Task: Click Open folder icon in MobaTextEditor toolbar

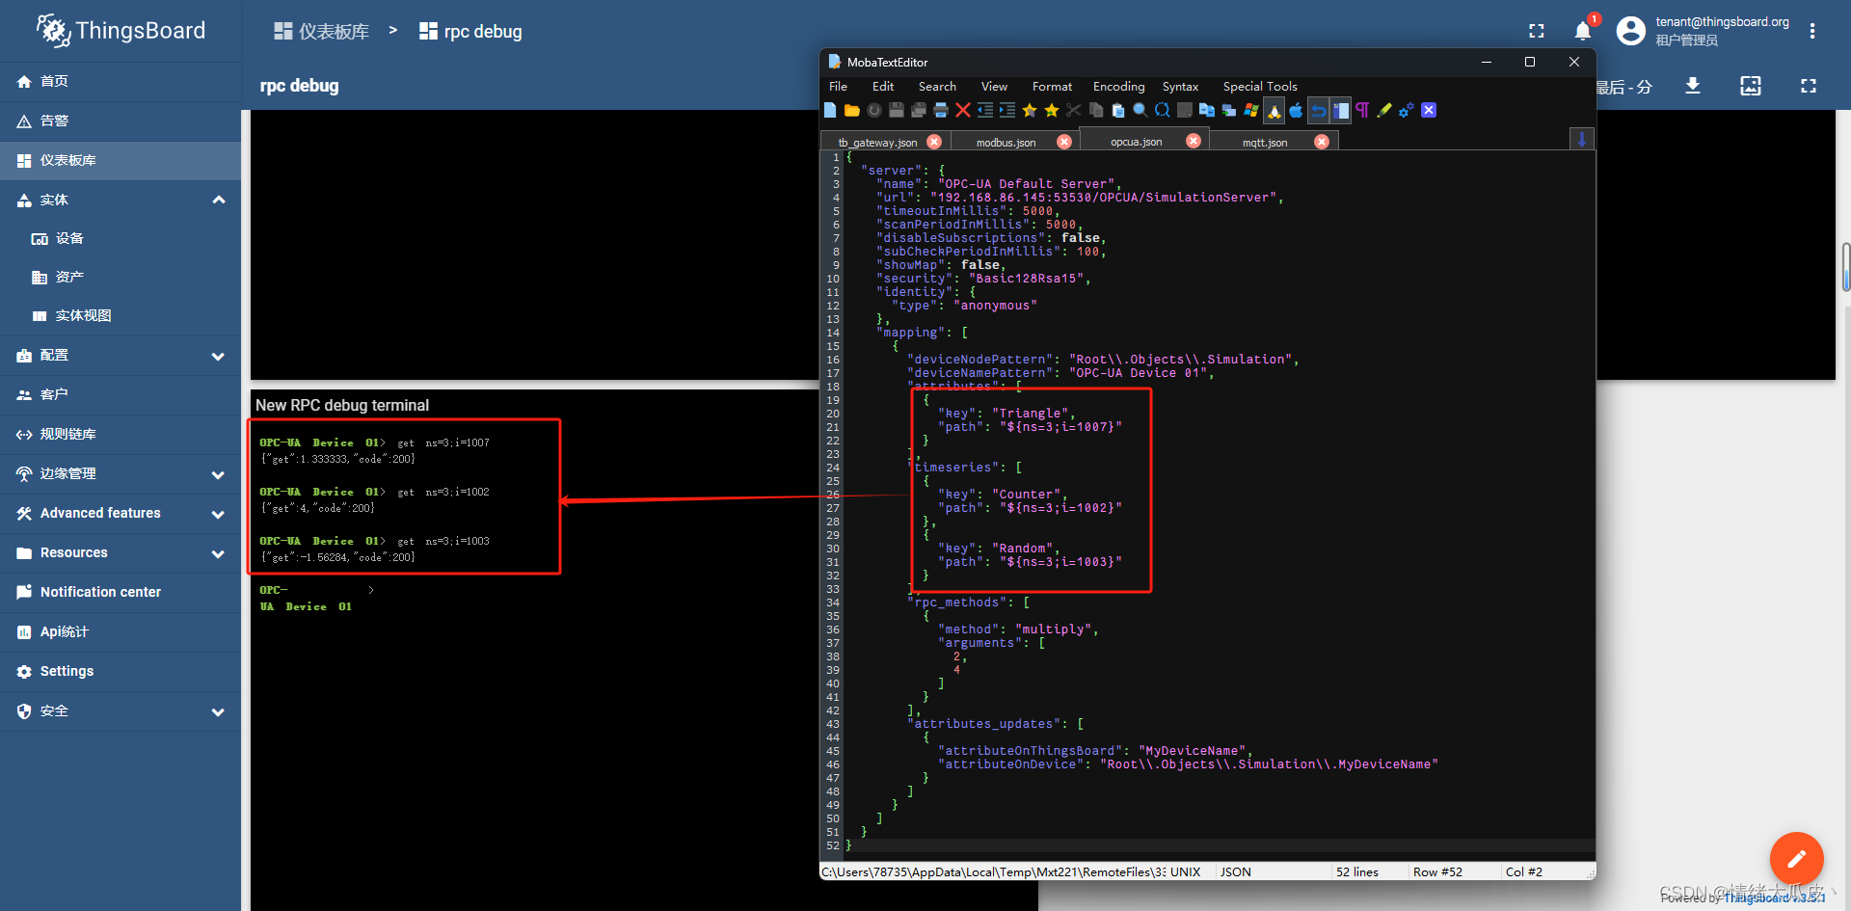Action: tap(851, 110)
